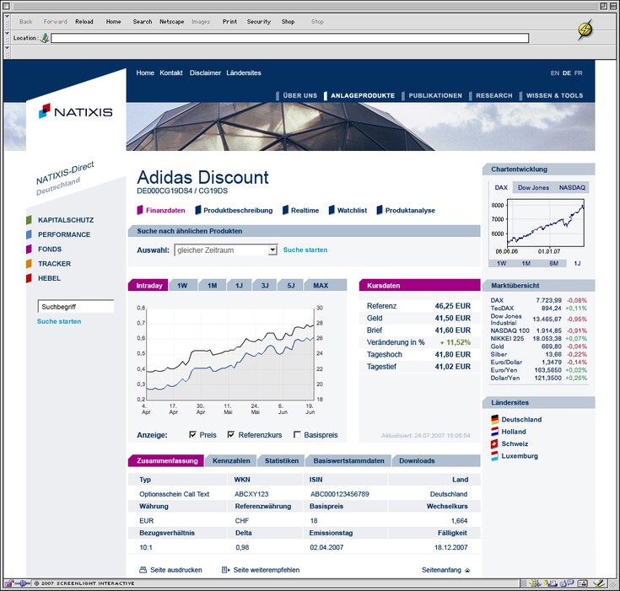Click the orange marker beside TRACKER
This screenshot has width=620, height=591.
pyautogui.click(x=29, y=264)
